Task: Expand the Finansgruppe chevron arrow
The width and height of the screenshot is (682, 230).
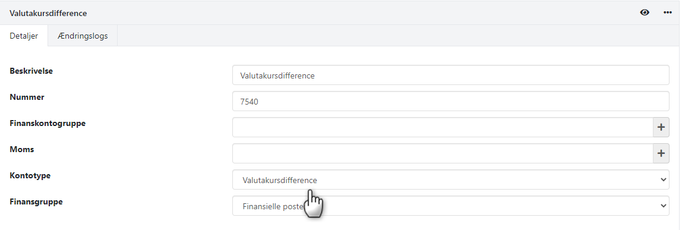Action: click(x=663, y=206)
